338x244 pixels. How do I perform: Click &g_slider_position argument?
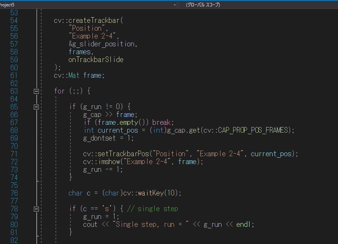101,44
